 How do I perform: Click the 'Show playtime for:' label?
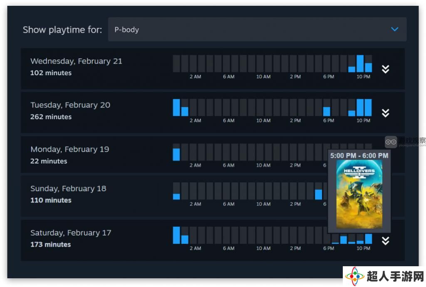point(62,29)
